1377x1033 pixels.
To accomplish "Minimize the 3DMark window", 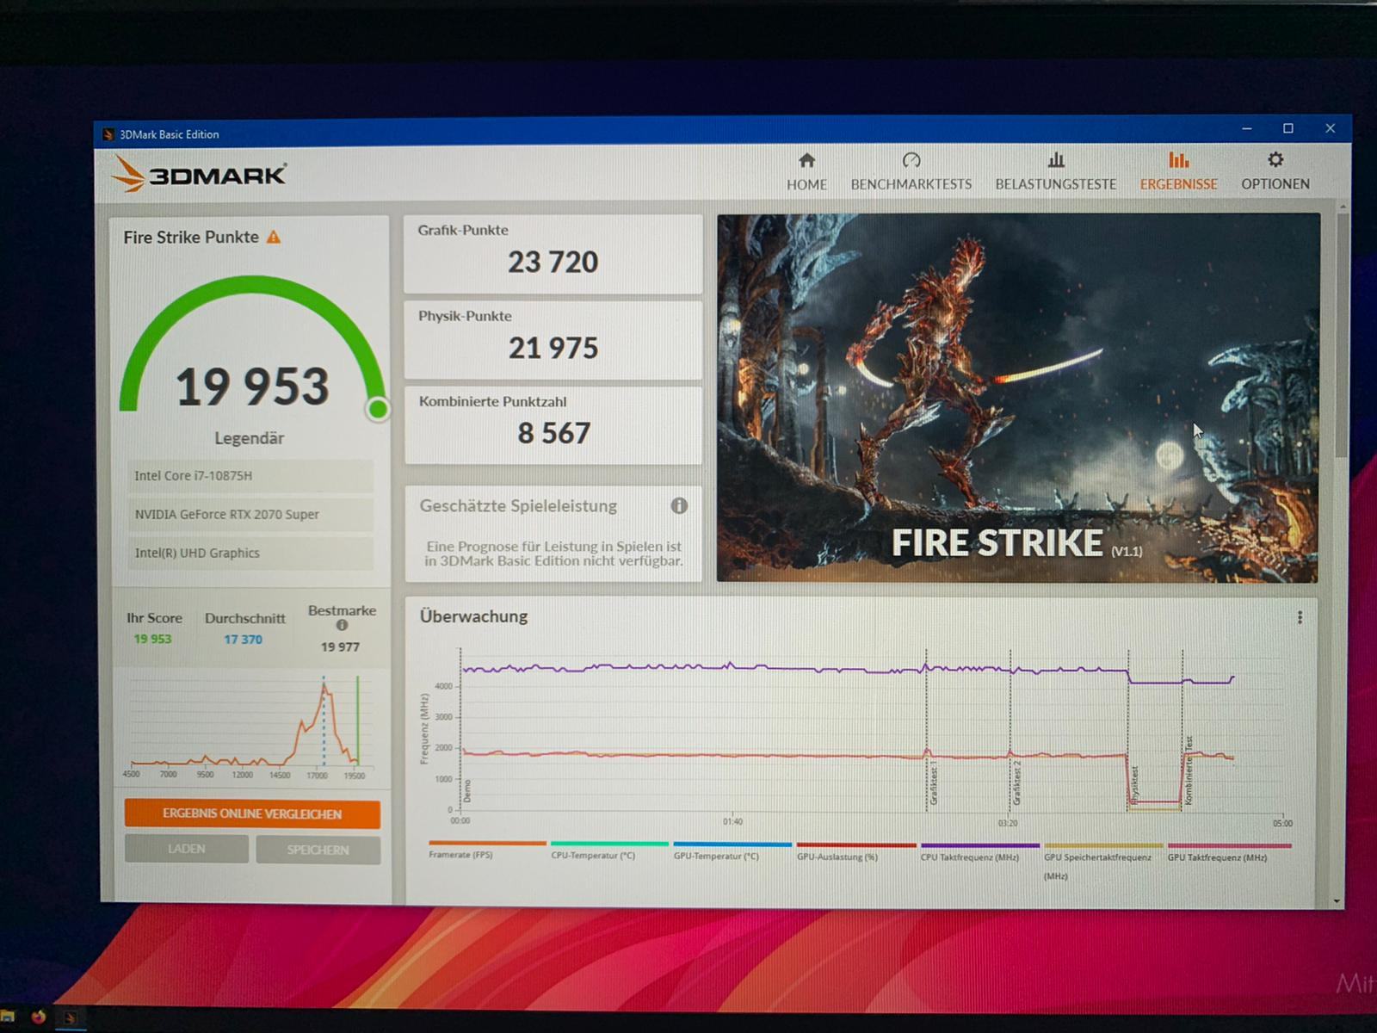I will (x=1247, y=128).
